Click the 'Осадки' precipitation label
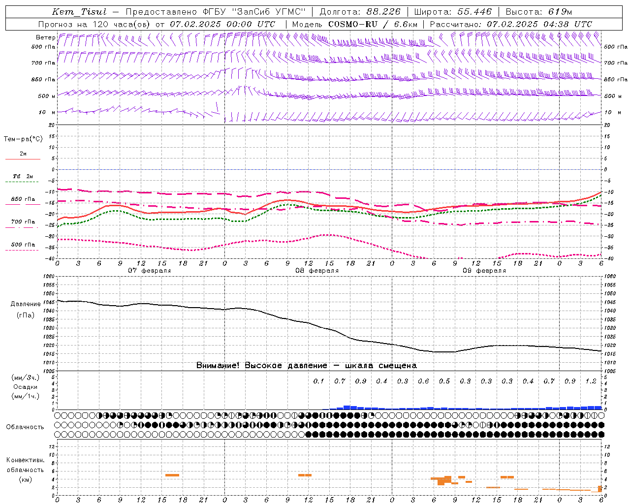The width and height of the screenshot is (630, 504). pos(26,387)
